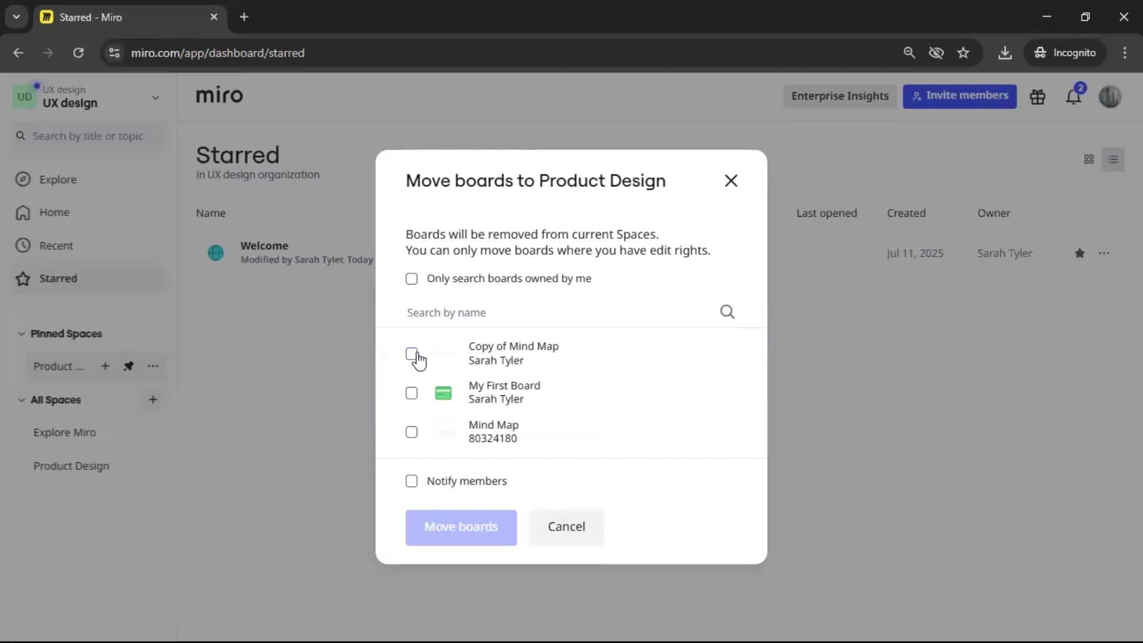Switch to list view
This screenshot has height=643, width=1143.
coord(1113,160)
